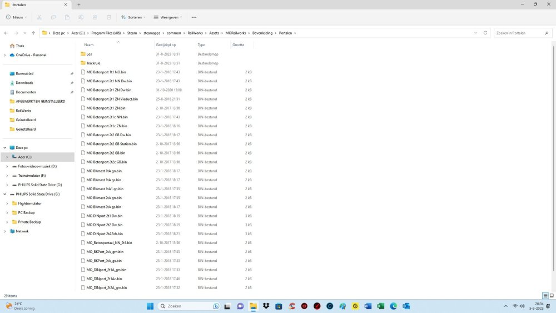This screenshot has width=556, height=313.
Task: Open the Weergeven dropdown menu
Action: click(x=167, y=17)
